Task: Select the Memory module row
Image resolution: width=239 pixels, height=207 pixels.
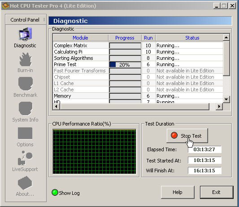Action: click(138, 96)
